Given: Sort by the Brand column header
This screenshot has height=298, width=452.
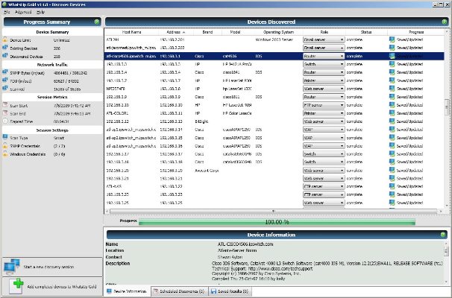Looking at the screenshot, I should click(x=207, y=32).
